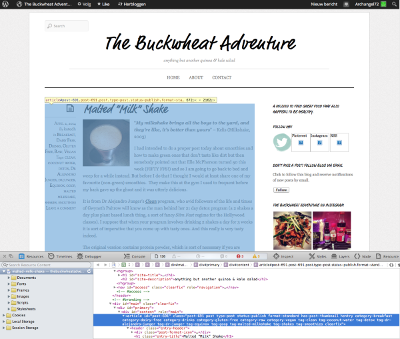Open The Buckwheat Adventure site menu
The height and width of the screenshot is (339, 400).
coord(44,4)
